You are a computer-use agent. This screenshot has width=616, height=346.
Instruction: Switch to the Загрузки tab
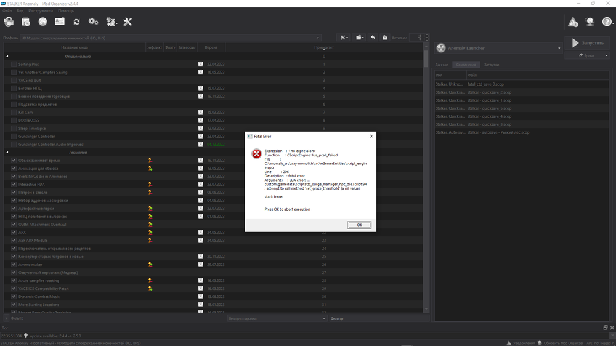492,65
